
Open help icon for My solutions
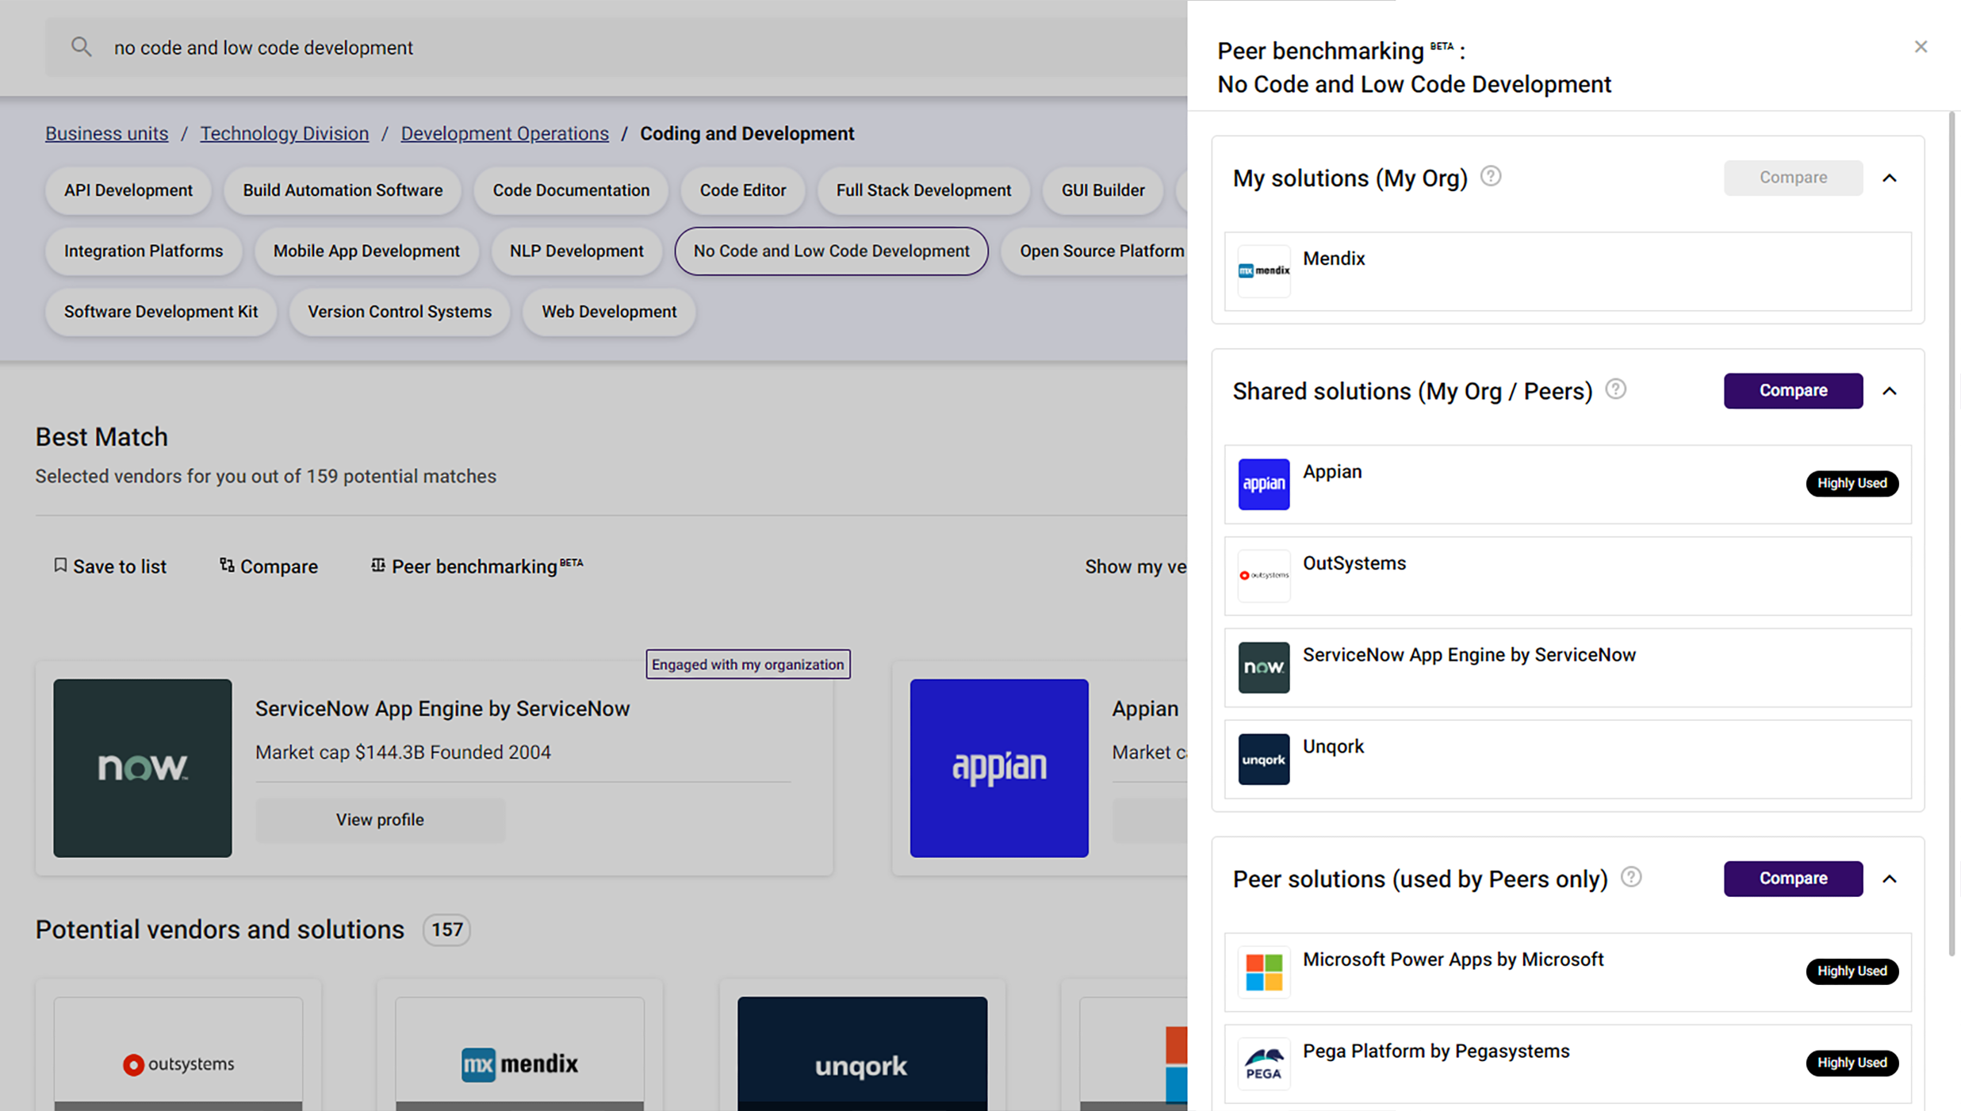coord(1491,176)
